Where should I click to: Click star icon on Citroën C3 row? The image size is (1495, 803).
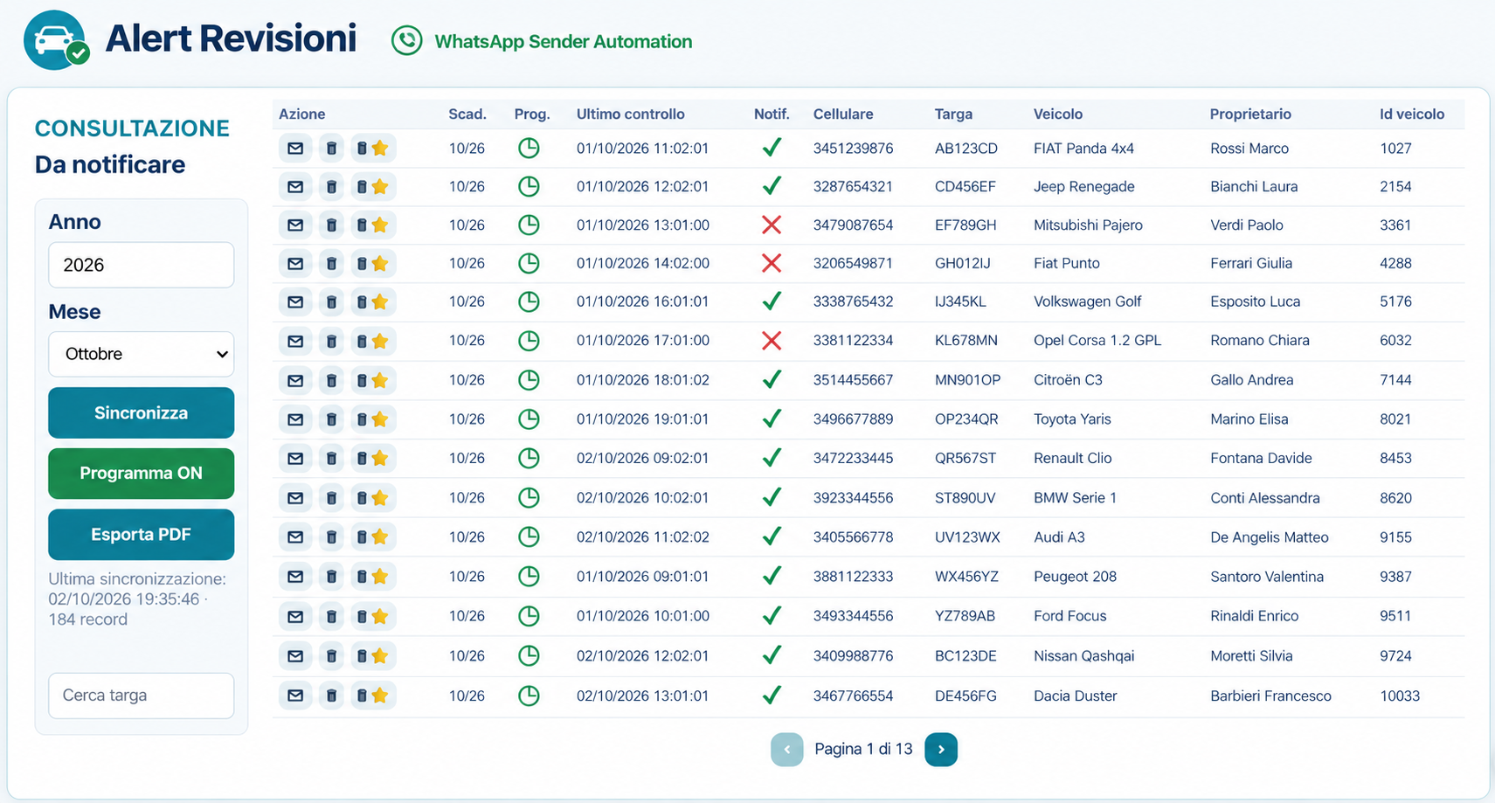379,380
